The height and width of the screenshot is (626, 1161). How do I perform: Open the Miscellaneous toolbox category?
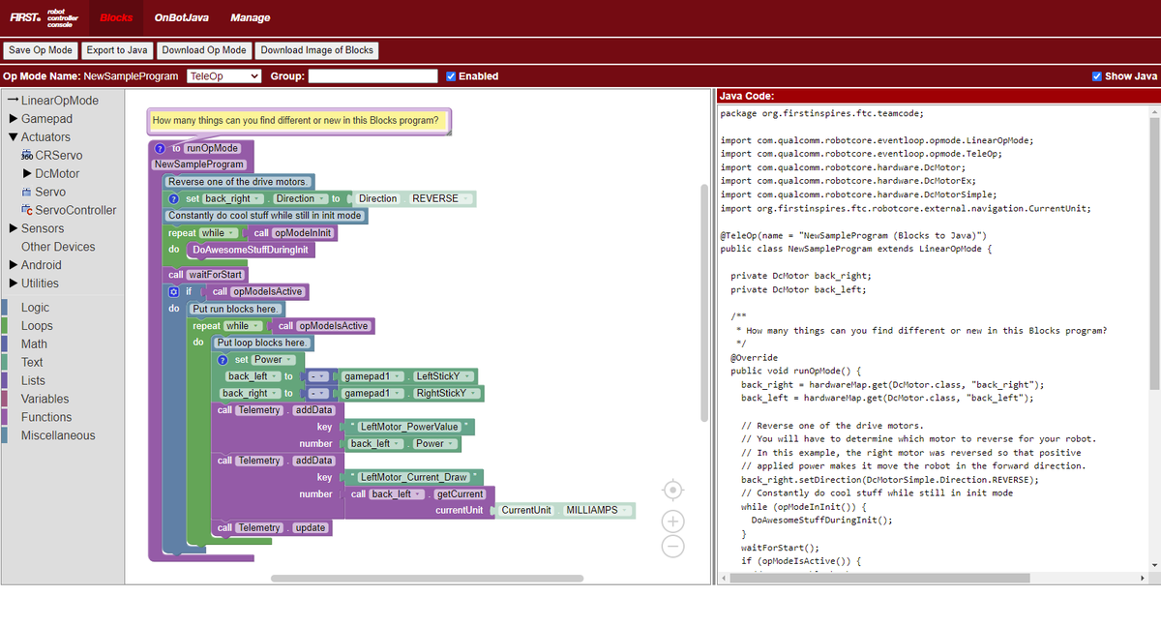[x=58, y=436]
